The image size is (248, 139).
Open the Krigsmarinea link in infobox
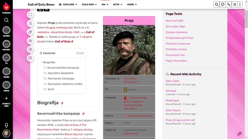tap(131, 133)
